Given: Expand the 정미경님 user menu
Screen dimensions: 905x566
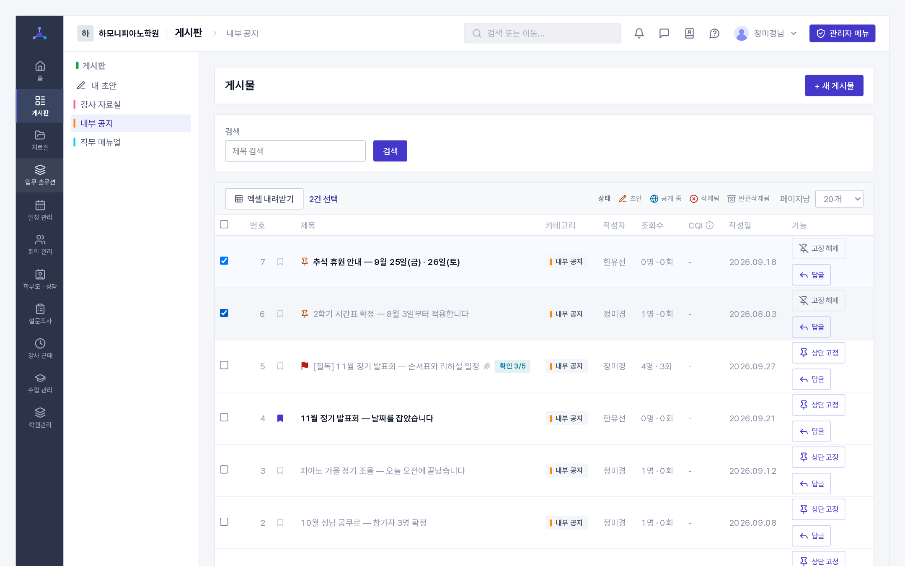Looking at the screenshot, I should (x=766, y=34).
